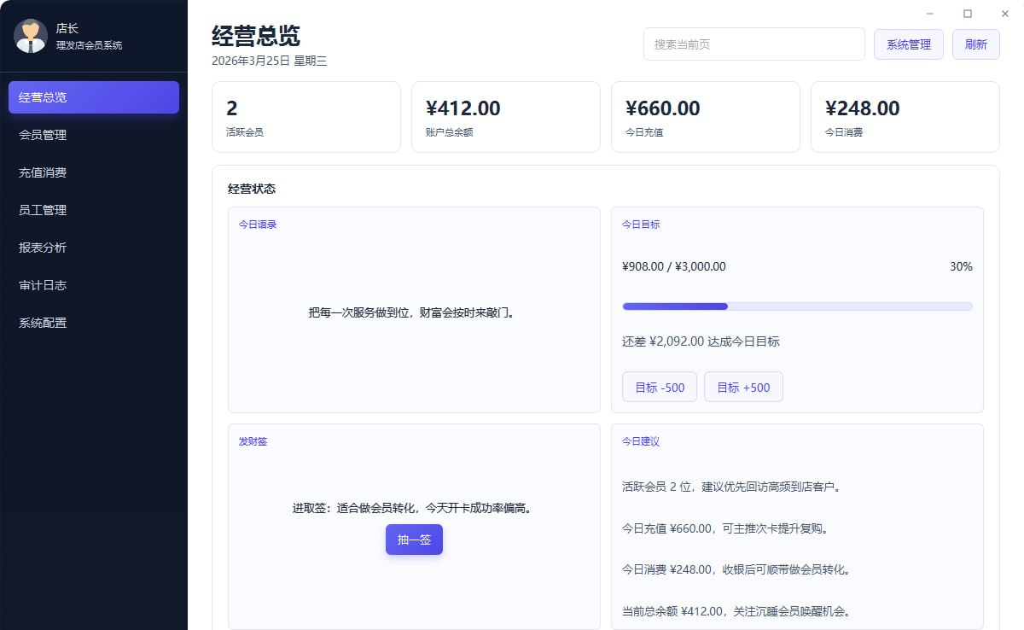Click the 今日消费 stat card

click(x=905, y=117)
